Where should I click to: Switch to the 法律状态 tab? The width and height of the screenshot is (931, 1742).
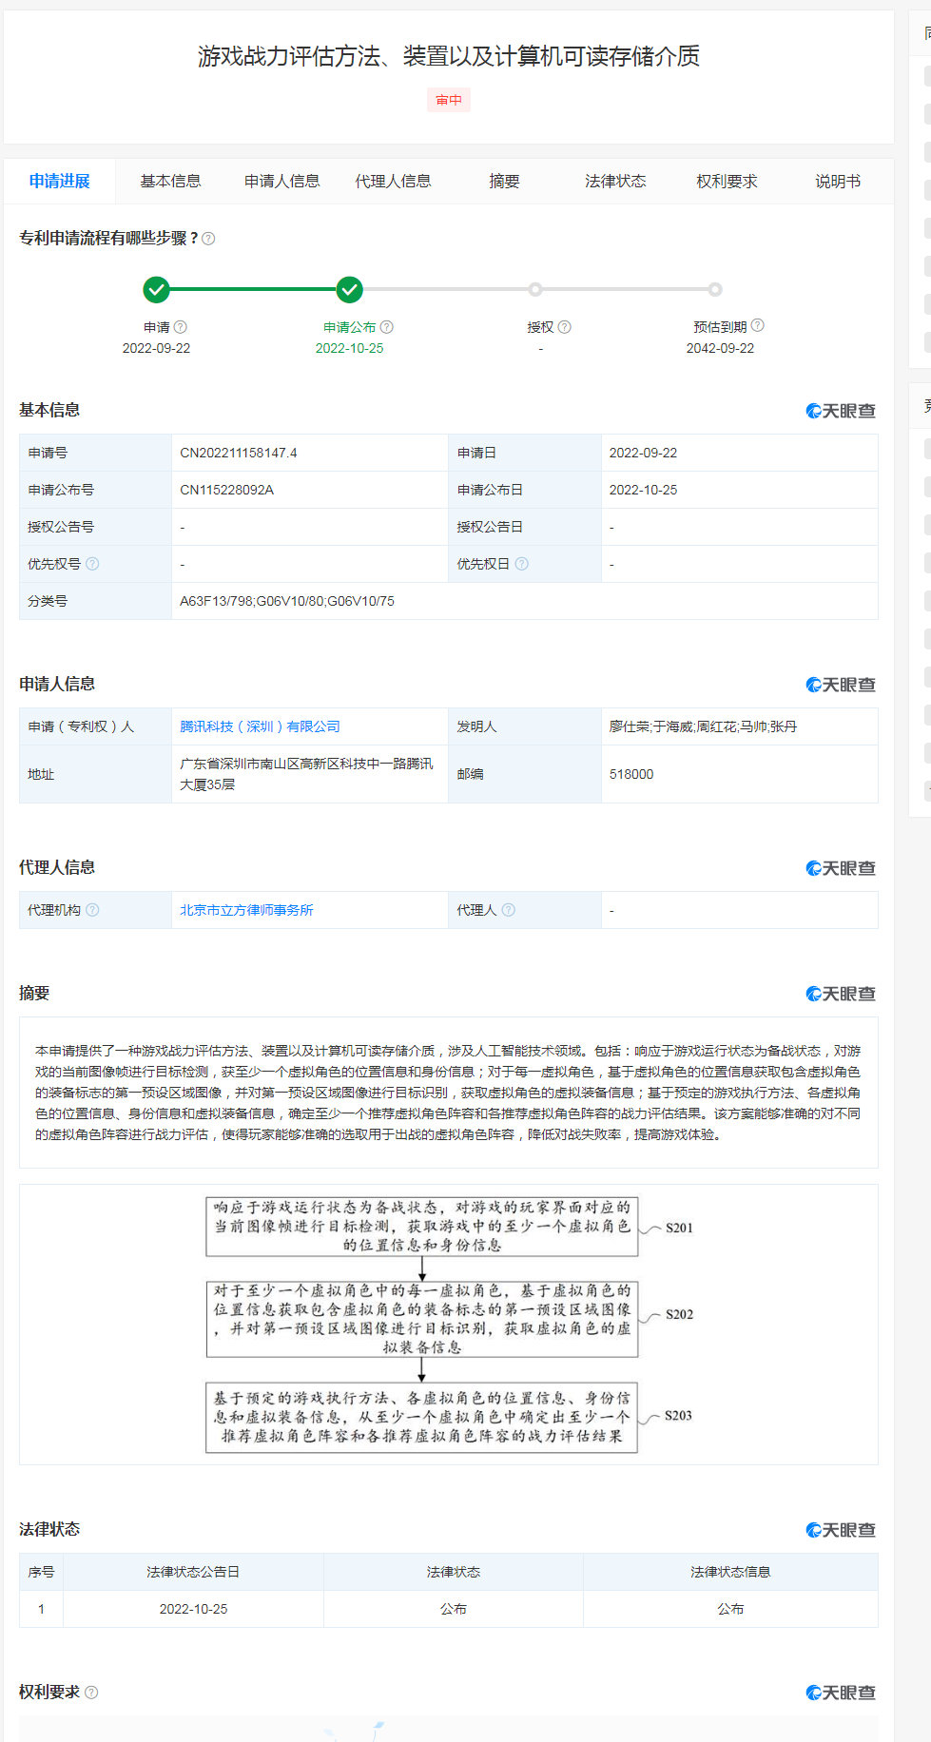pyautogui.click(x=615, y=181)
